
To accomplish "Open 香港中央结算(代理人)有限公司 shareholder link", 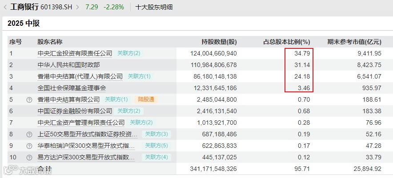I will pyautogui.click(x=80, y=76).
